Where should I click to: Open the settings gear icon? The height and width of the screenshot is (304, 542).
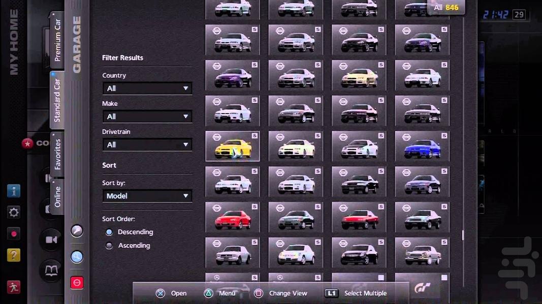click(x=14, y=212)
